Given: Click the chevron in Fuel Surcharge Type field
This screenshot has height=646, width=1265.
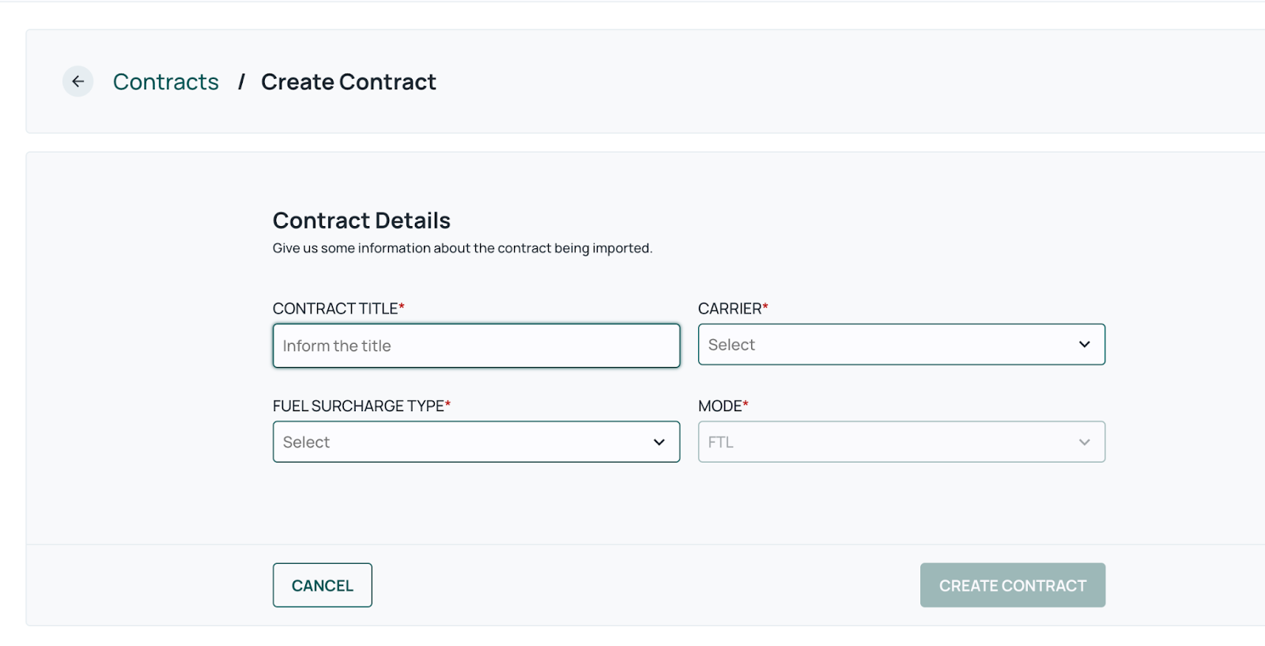Looking at the screenshot, I should tap(659, 442).
